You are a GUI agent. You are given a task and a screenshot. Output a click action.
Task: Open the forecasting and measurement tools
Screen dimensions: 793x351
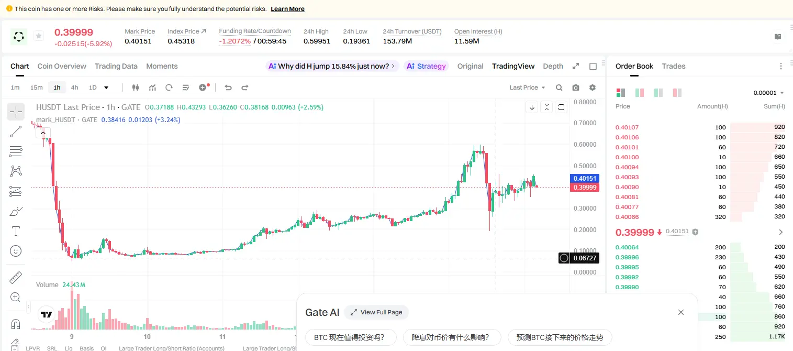point(16,191)
